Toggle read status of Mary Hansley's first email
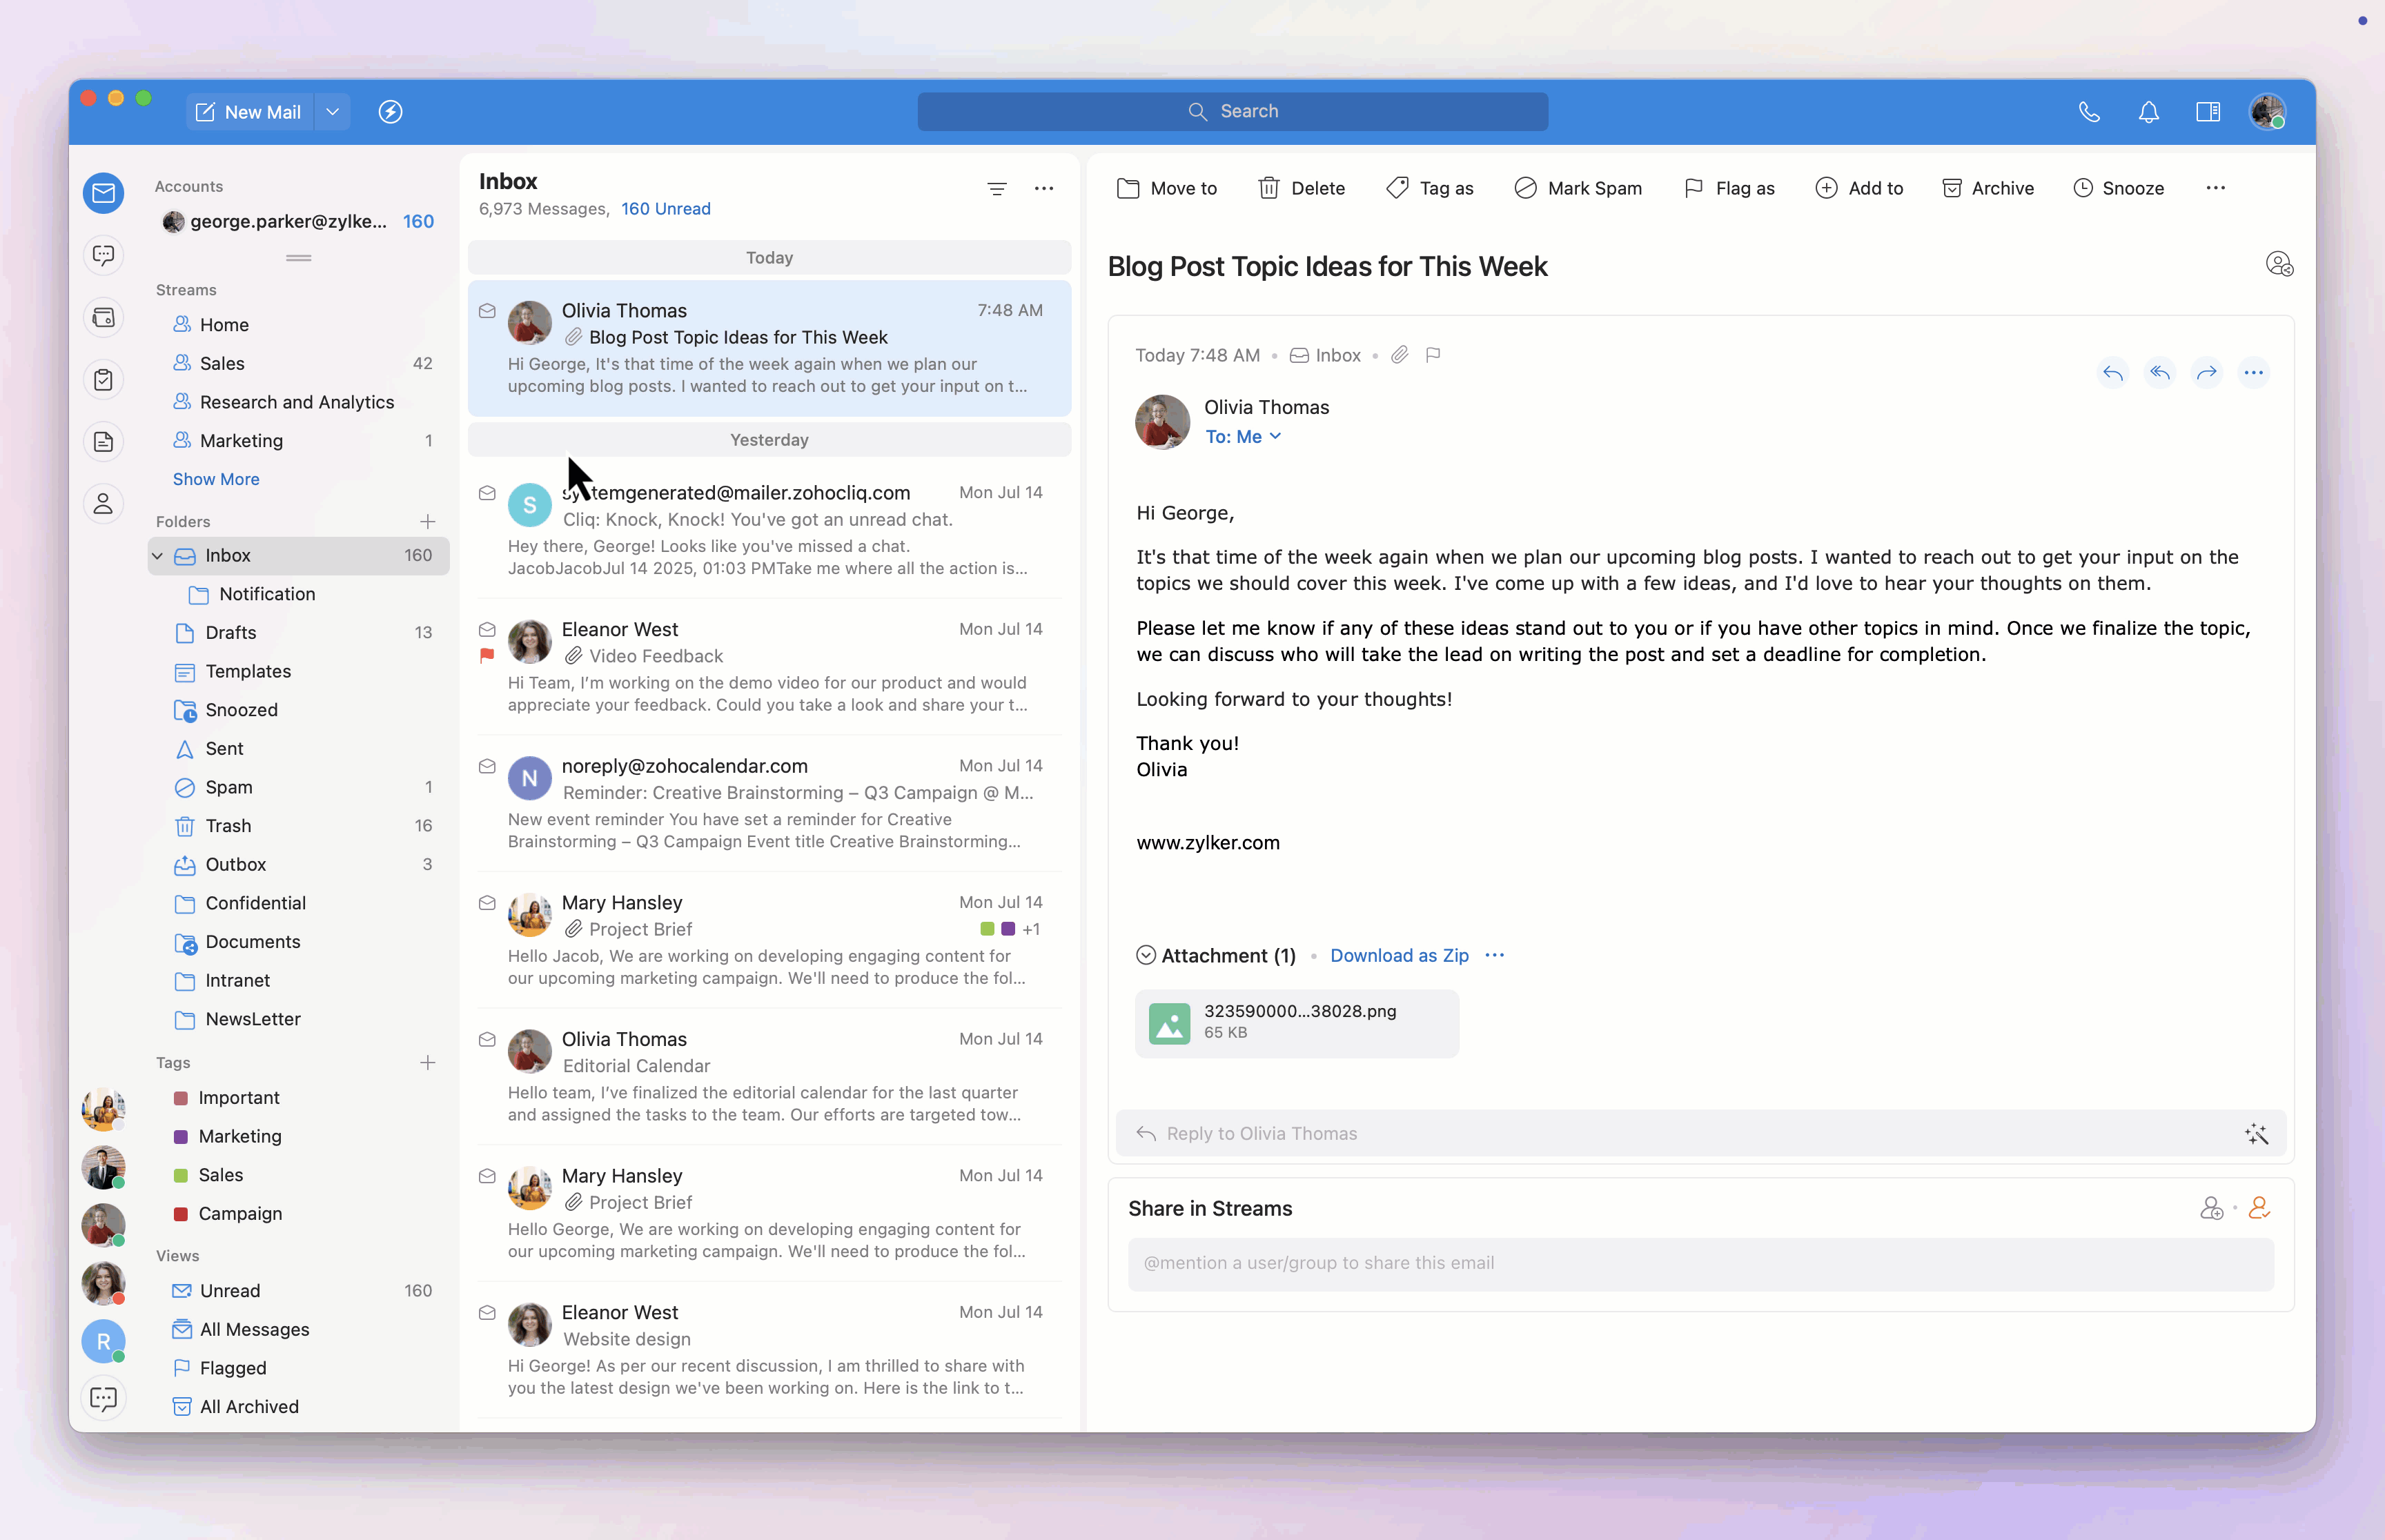This screenshot has height=1540, width=2385. pos(487,902)
